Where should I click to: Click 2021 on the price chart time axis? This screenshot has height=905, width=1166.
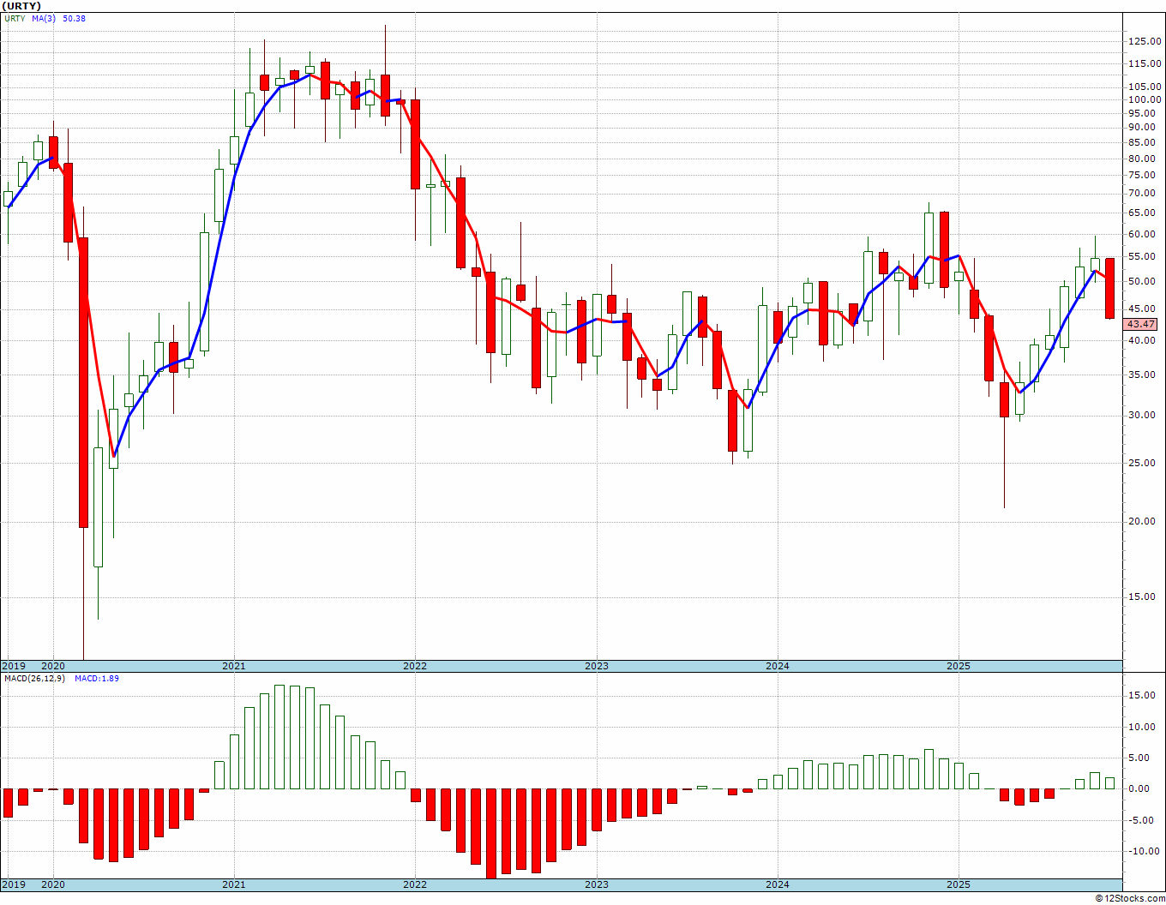click(x=233, y=666)
